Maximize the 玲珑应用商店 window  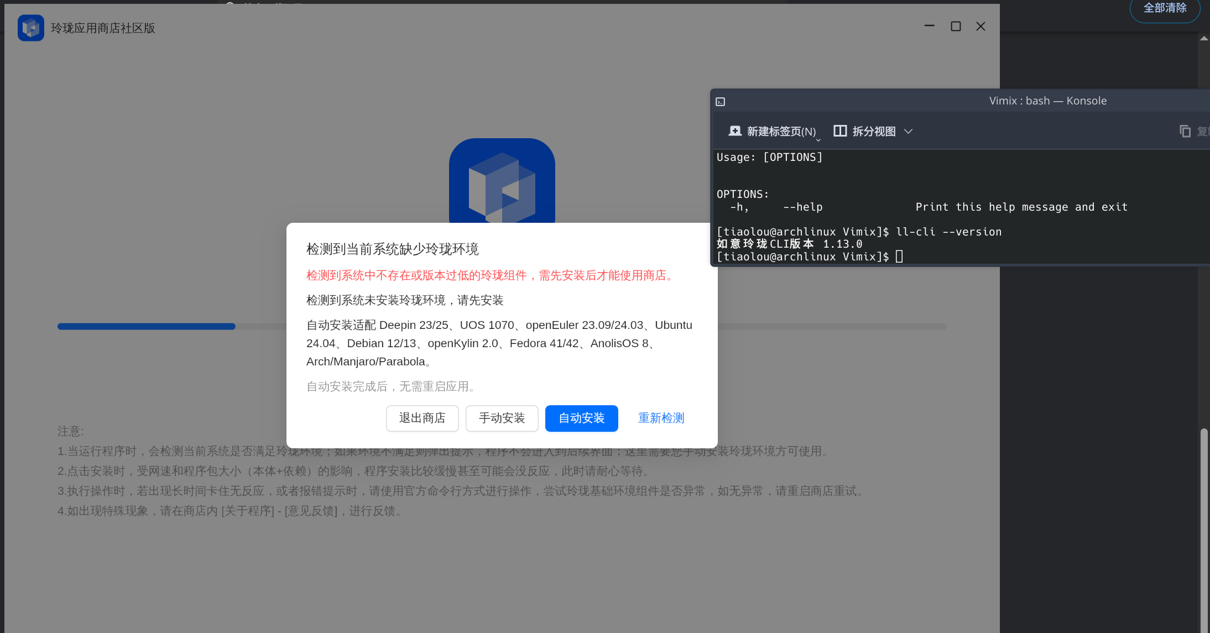pyautogui.click(x=956, y=26)
